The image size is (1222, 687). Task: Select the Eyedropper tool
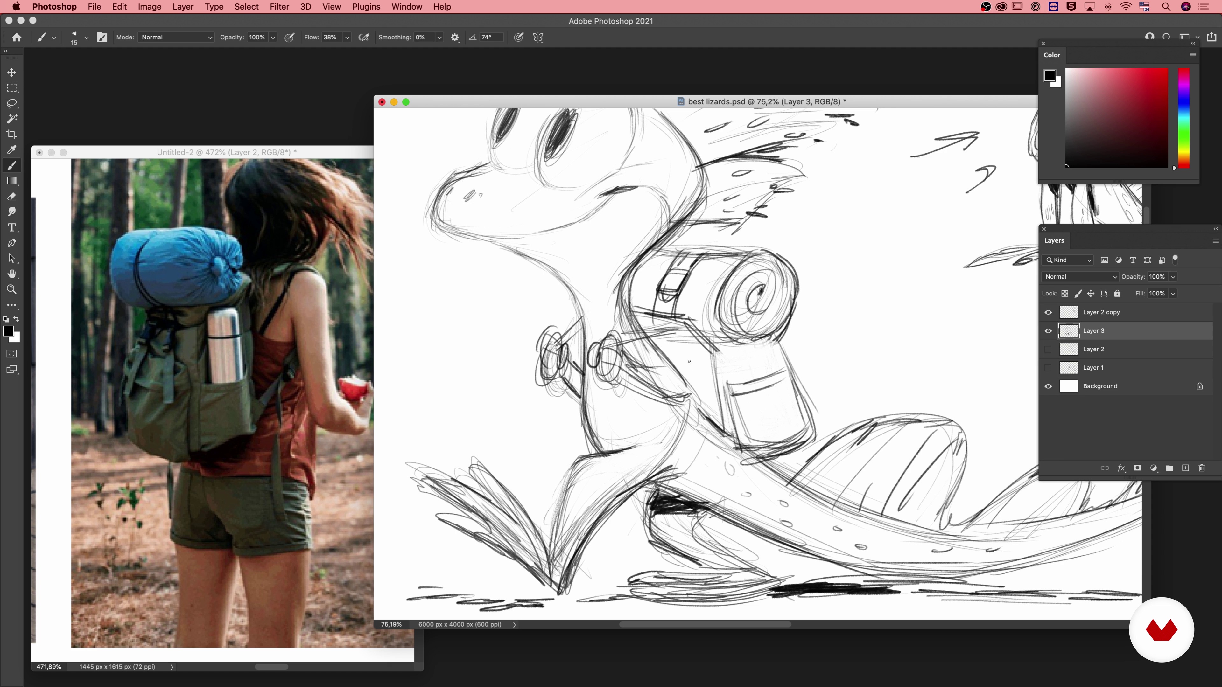point(12,150)
